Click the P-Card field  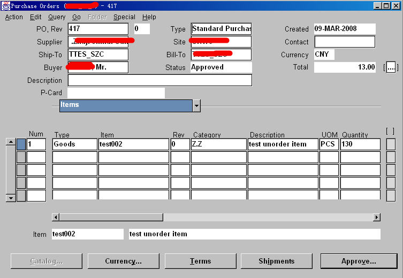(x=116, y=93)
